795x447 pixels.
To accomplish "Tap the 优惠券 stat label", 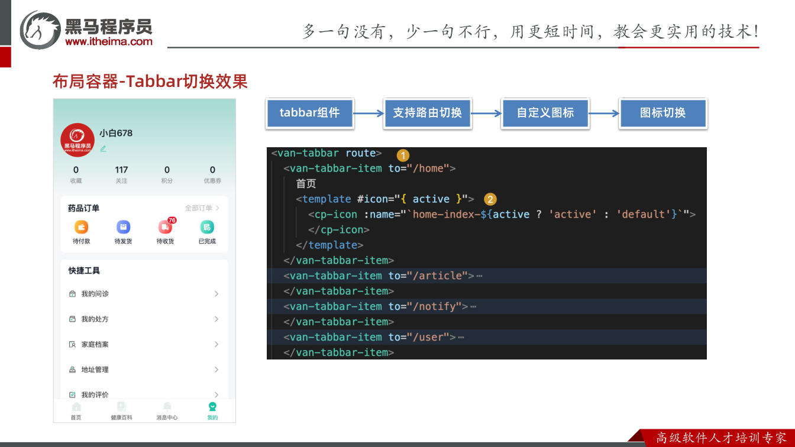I will [212, 181].
